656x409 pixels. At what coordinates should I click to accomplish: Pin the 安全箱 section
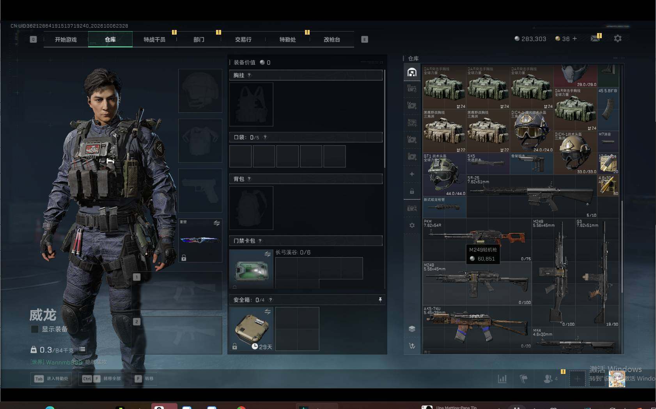point(380,300)
